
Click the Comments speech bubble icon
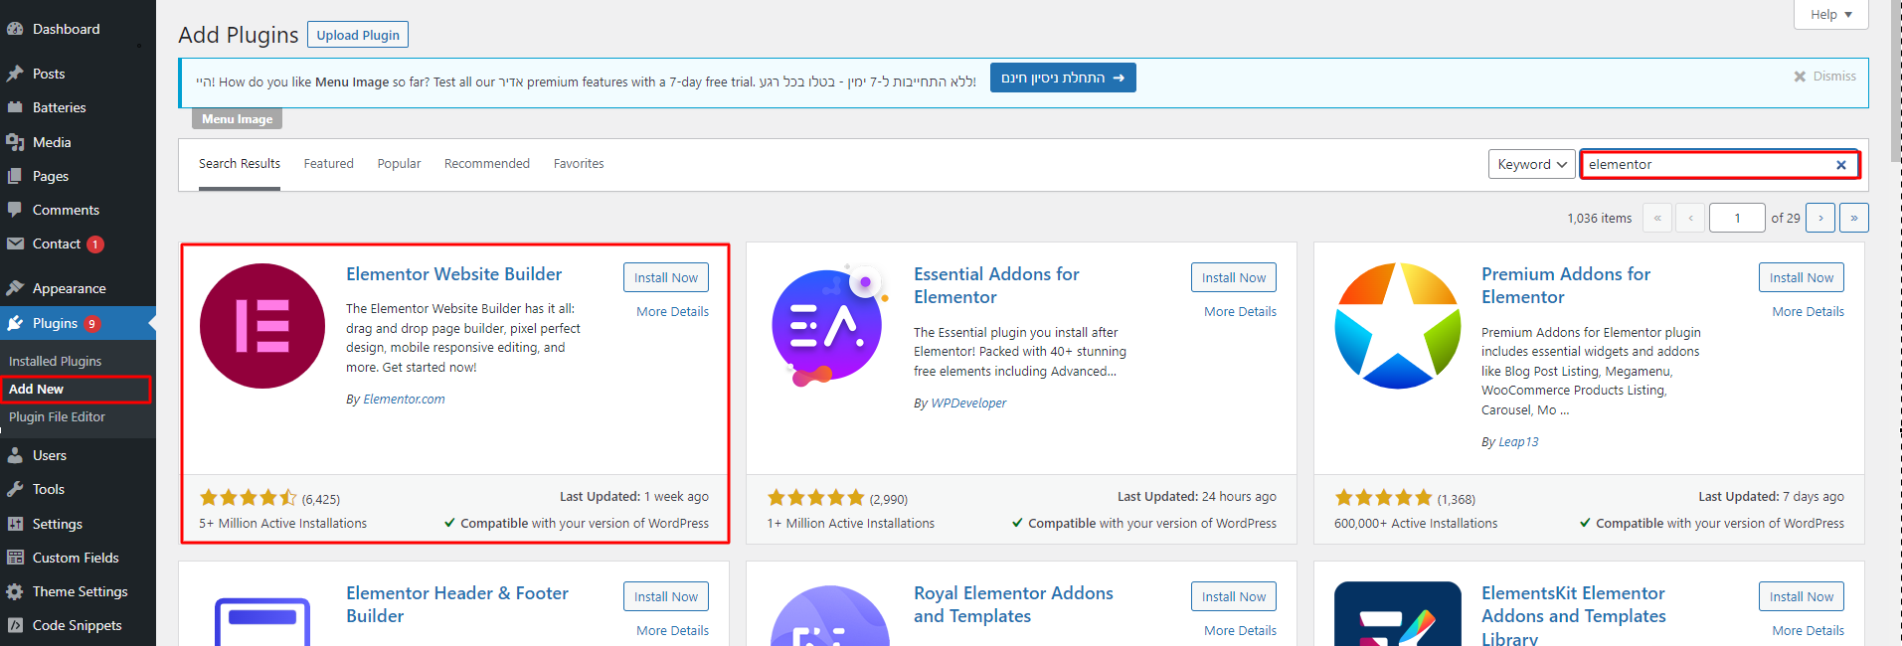[x=15, y=210]
